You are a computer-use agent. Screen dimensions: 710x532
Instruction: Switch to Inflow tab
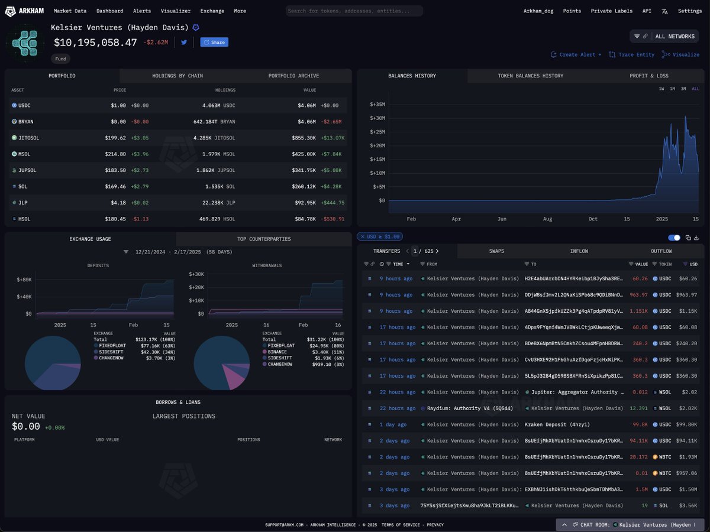(579, 251)
